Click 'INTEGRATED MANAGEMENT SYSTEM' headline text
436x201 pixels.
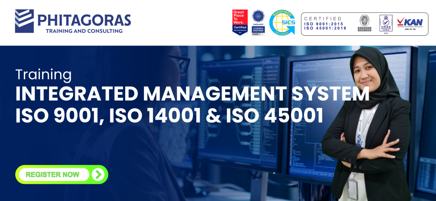(x=192, y=94)
